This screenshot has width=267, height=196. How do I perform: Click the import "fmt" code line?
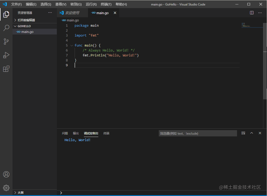click(87, 36)
